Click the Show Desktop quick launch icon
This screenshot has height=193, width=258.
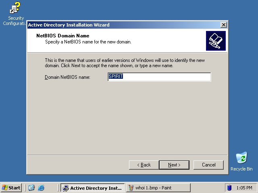[31, 188]
